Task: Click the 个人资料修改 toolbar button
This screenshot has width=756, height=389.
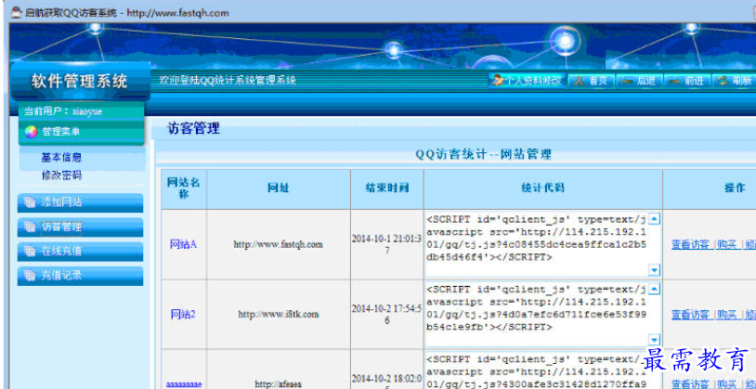Action: pyautogui.click(x=527, y=81)
